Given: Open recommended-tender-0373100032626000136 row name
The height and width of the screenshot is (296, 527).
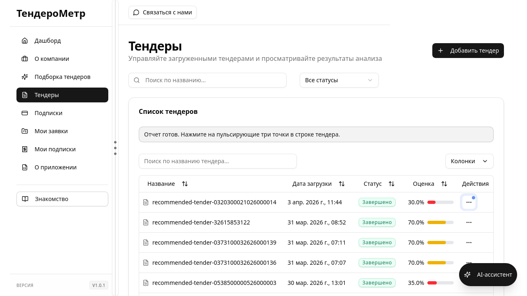Looking at the screenshot, I should [x=214, y=263].
